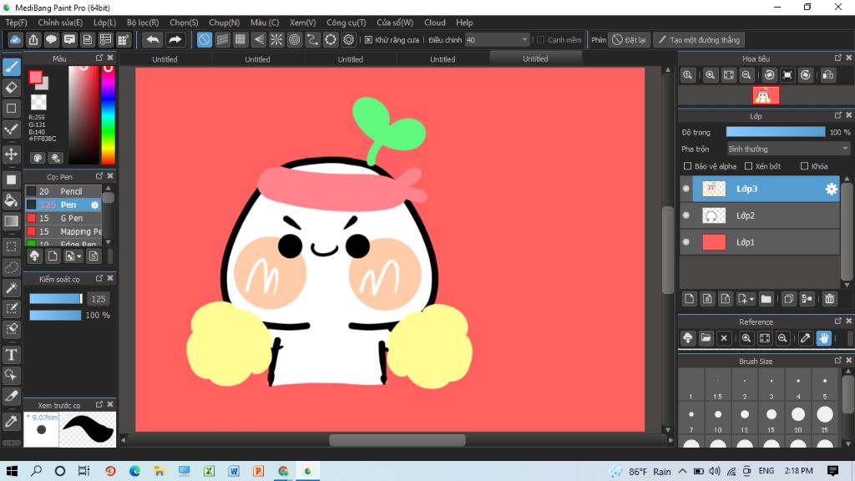The width and height of the screenshot is (855, 481).
Task: Open the Chỉnh sửa(E) menu
Action: point(60,23)
